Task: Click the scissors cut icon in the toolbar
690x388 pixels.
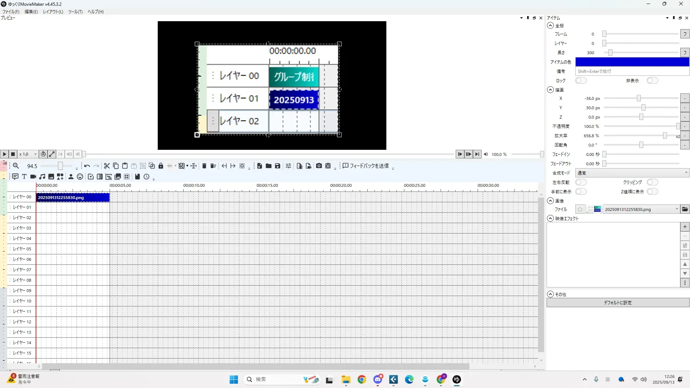Action: [x=107, y=166]
